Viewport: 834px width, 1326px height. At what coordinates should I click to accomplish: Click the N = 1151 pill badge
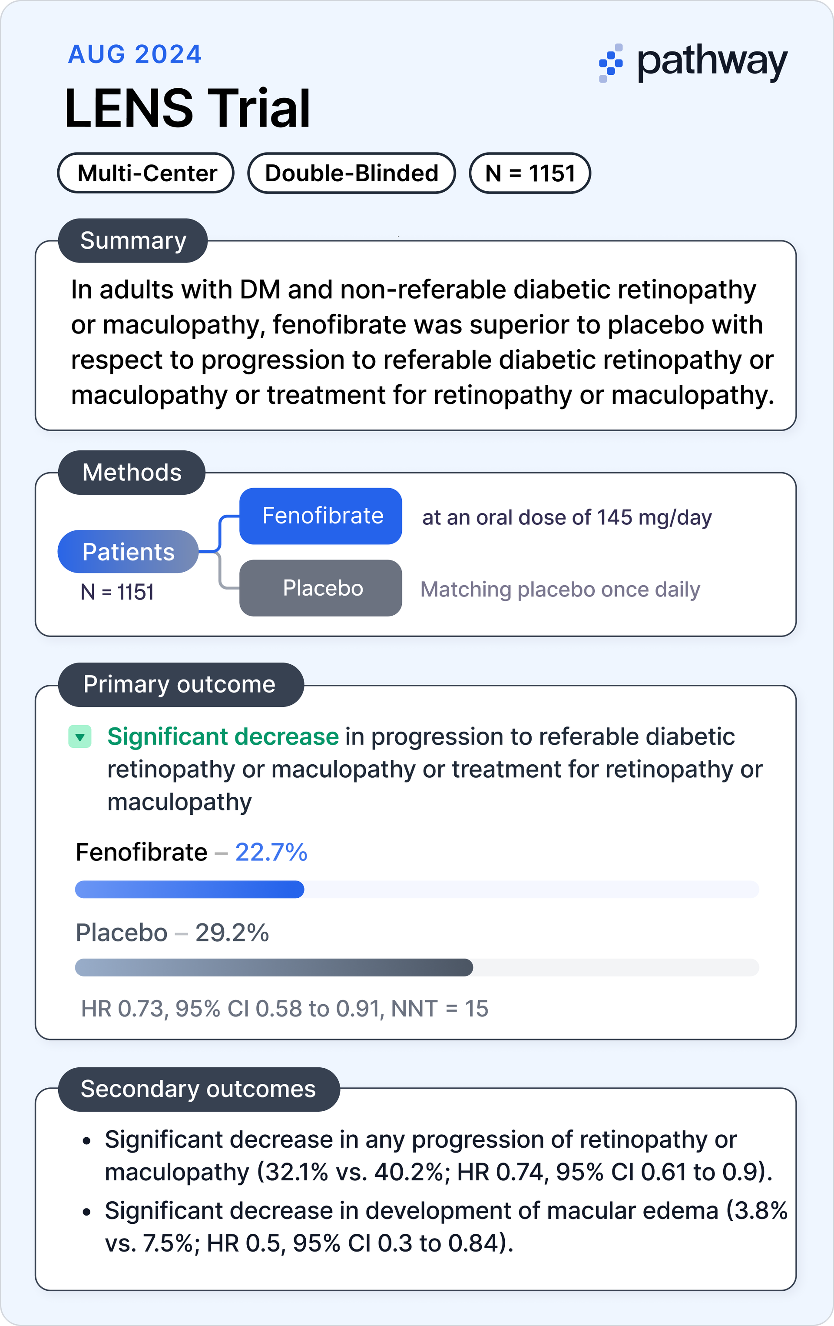pyautogui.click(x=530, y=173)
